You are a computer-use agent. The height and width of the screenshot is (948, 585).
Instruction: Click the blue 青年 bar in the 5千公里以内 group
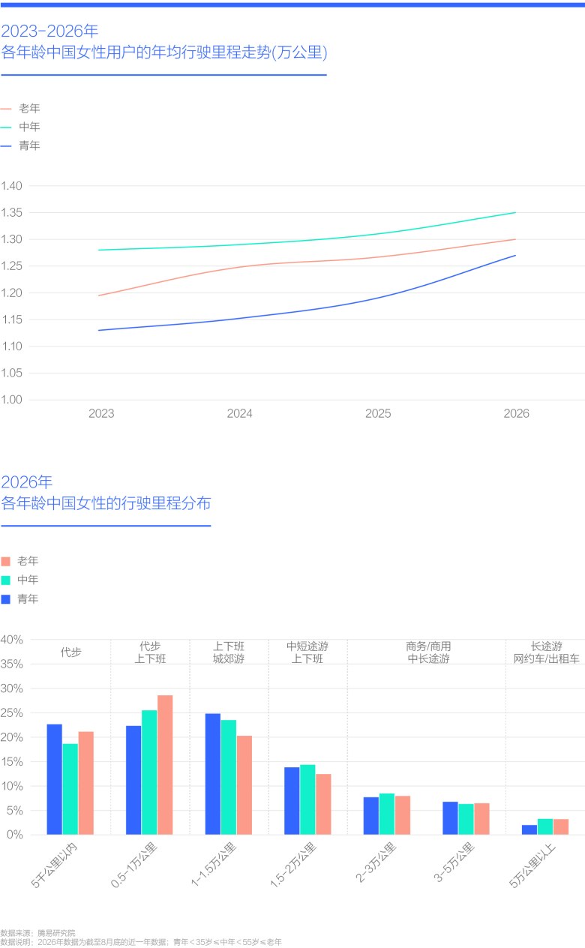click(54, 779)
